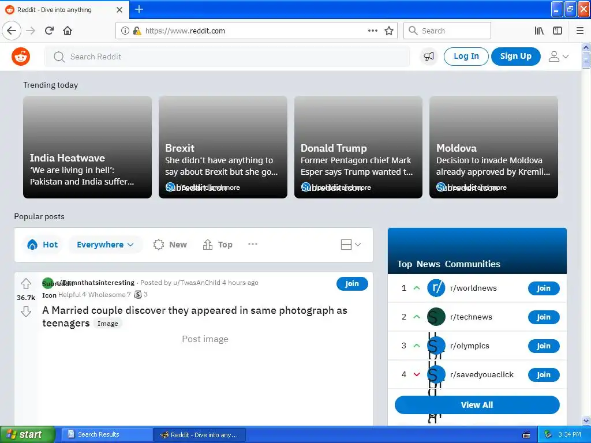Screen dimensions: 591x443
Task: Open r/savedyouaclick community link text
Action: tap(482, 375)
